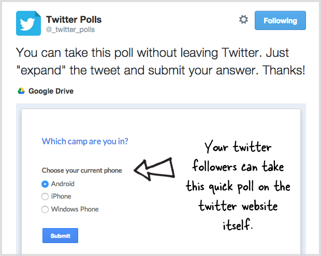Image resolution: width=321 pixels, height=256 pixels.
Task: Click the @_twitter_polls handle
Action: point(70,30)
